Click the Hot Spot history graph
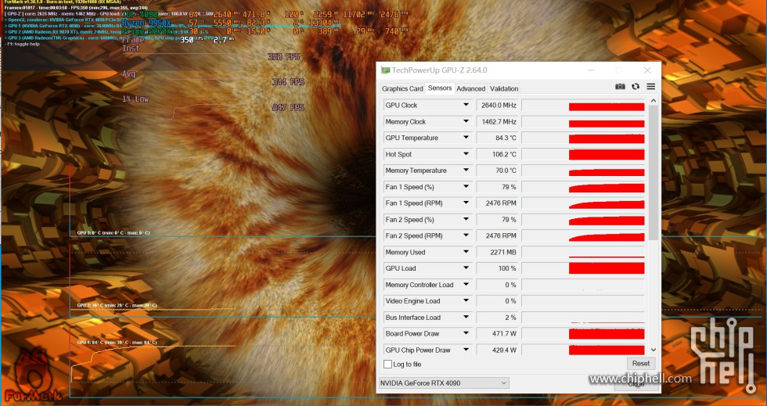The height and width of the screenshot is (406, 767). [x=583, y=154]
